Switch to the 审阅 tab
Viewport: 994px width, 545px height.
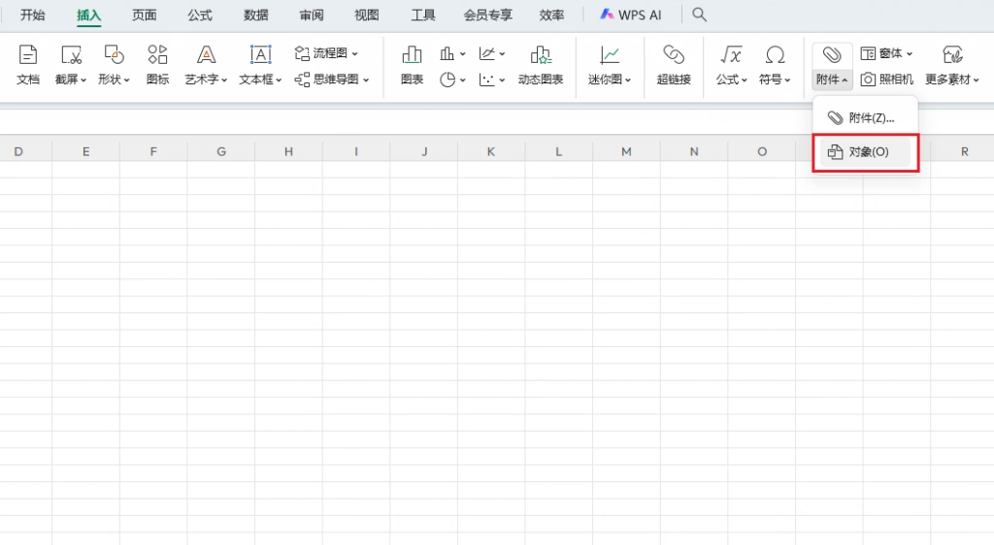pyautogui.click(x=312, y=16)
